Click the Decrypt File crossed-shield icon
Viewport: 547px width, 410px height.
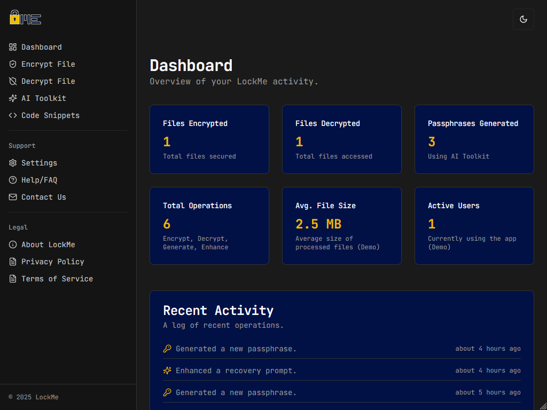(x=13, y=81)
